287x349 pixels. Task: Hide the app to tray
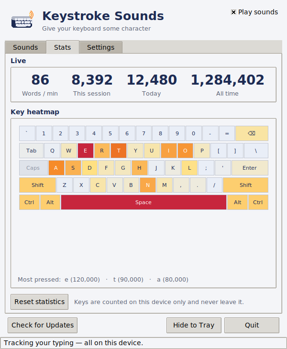tap(194, 325)
